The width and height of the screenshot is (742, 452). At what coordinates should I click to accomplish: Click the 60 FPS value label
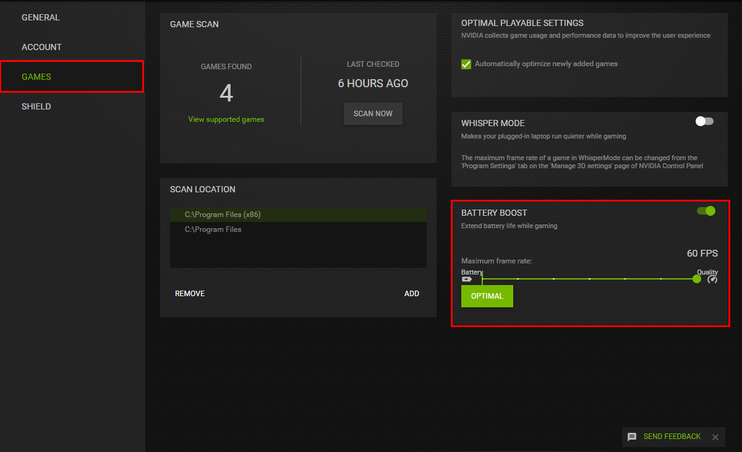pos(702,254)
